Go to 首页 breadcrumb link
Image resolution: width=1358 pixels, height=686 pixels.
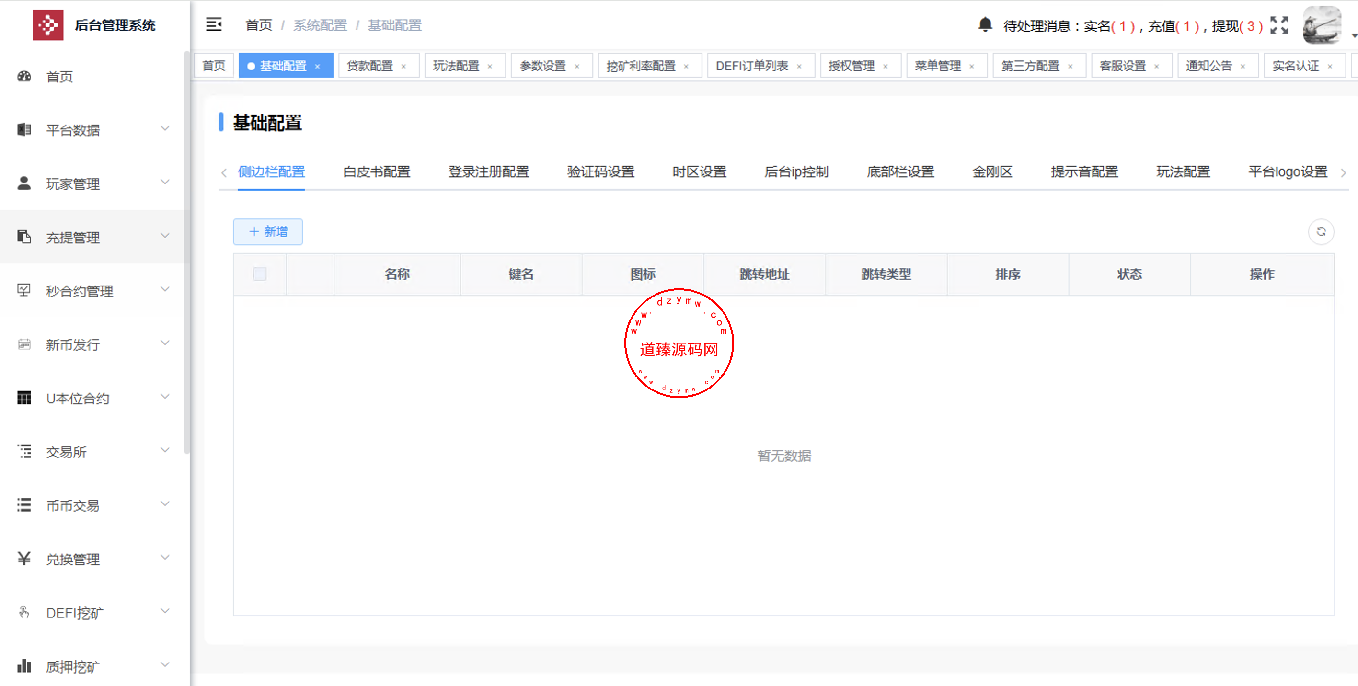tap(259, 25)
